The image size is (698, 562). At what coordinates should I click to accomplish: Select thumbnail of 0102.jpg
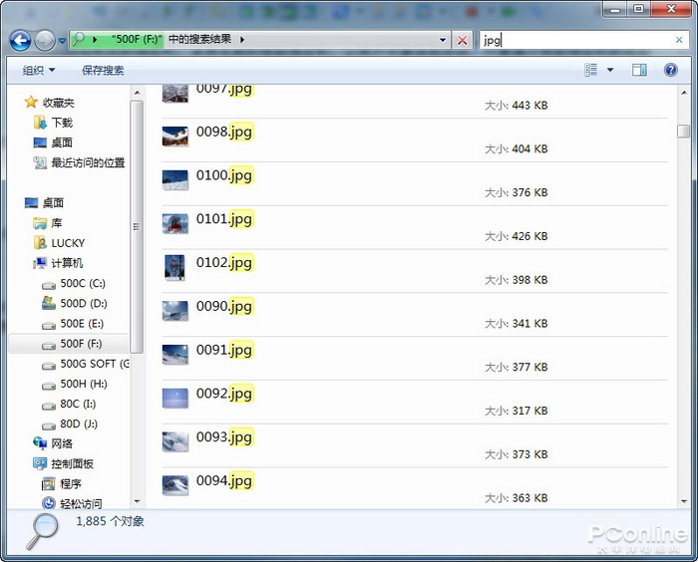pyautogui.click(x=174, y=267)
